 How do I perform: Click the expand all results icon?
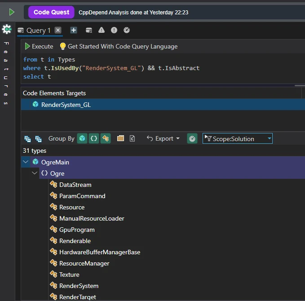tap(38, 139)
